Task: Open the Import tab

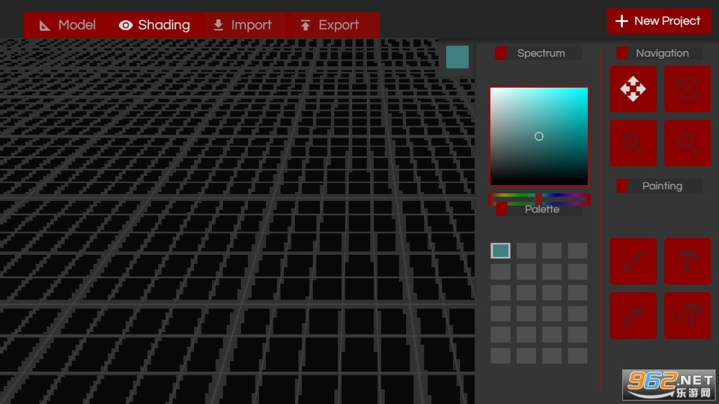Action: [x=242, y=25]
